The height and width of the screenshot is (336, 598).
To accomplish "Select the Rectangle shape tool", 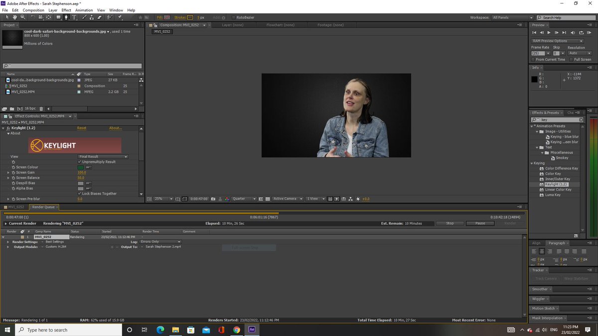I will coord(58,17).
